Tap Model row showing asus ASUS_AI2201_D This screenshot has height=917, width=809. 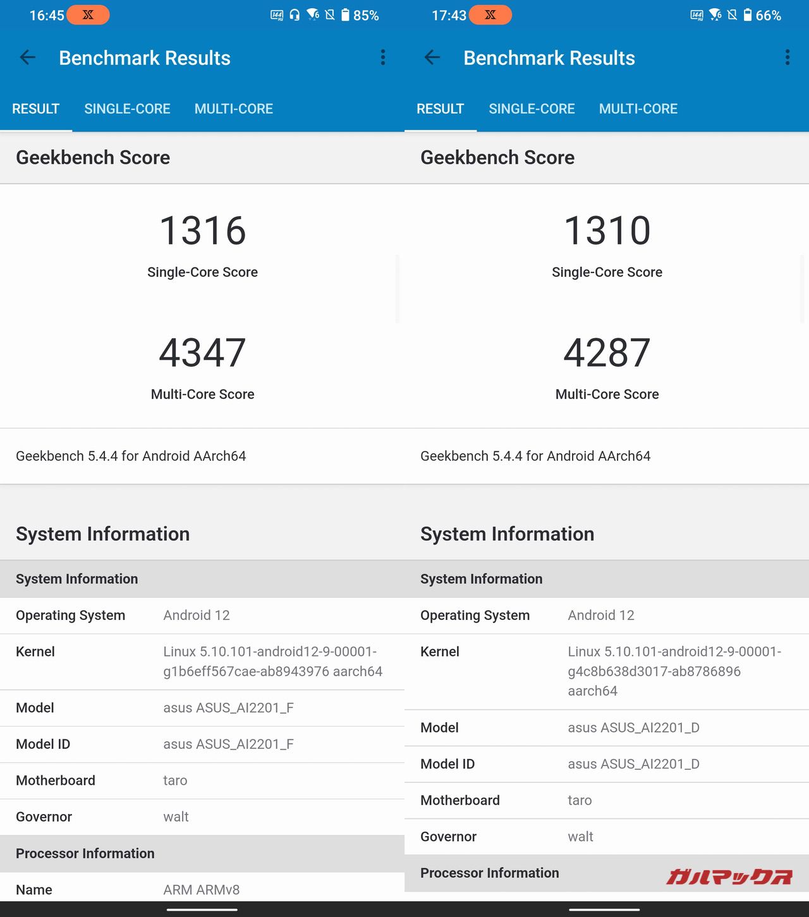(607, 728)
